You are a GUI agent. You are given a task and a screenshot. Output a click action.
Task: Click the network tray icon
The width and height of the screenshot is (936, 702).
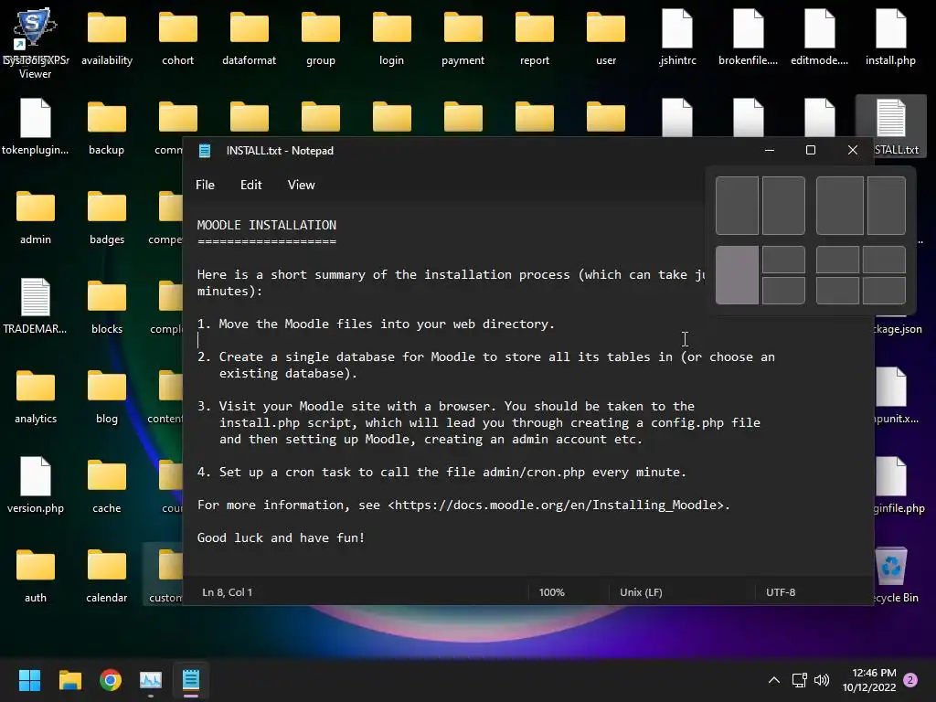[799, 680]
